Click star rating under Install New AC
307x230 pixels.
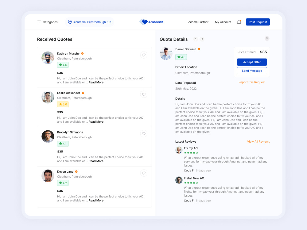[x=191, y=183]
